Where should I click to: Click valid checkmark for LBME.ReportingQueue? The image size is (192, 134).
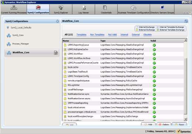click(154, 45)
